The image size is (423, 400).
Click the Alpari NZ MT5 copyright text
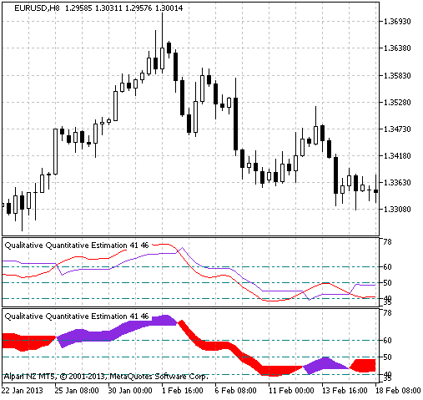[x=106, y=377]
